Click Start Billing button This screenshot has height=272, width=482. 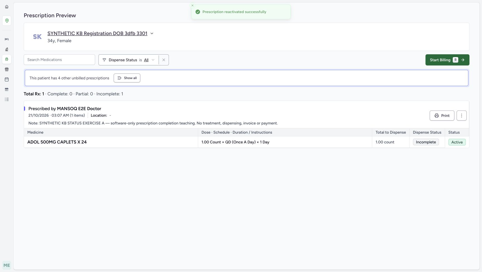coord(447,60)
